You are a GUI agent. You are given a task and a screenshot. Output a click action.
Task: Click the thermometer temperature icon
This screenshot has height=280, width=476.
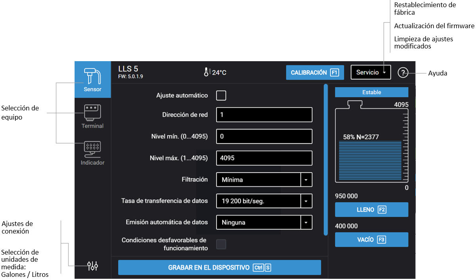[206, 72]
